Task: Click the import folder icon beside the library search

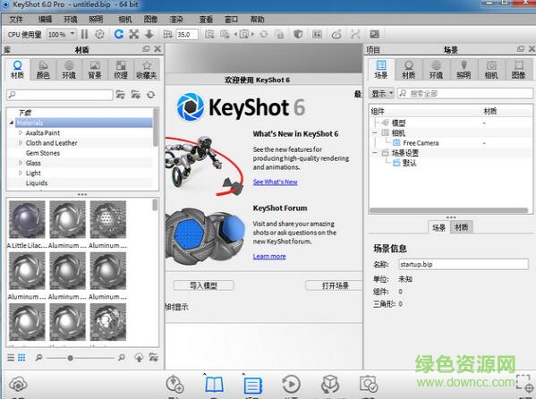Action: tap(136, 95)
